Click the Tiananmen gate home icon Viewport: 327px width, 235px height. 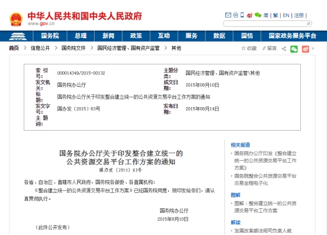[x=17, y=36]
